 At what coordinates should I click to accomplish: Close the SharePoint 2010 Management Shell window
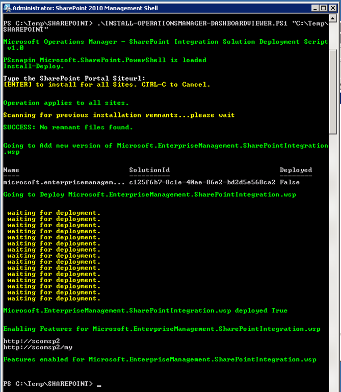pyautogui.click(x=333, y=8)
